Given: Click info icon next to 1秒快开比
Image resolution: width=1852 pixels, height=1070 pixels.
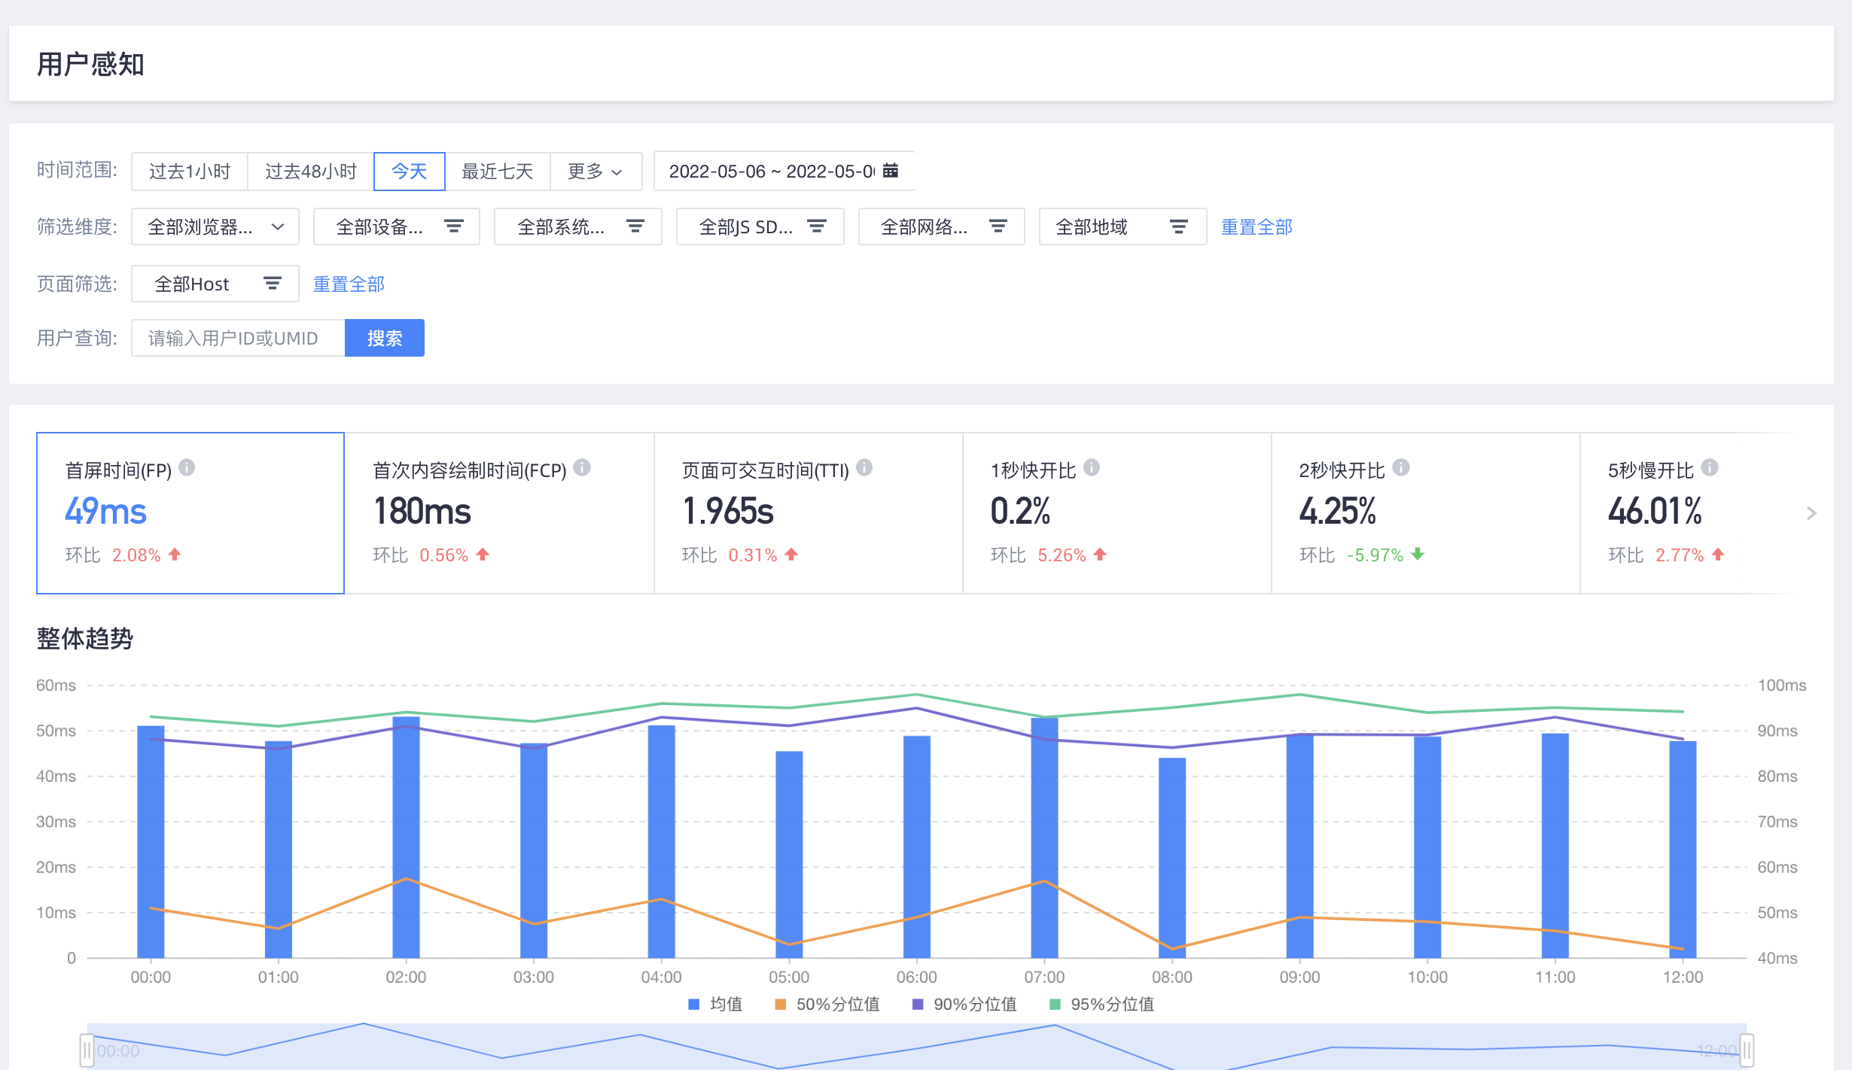Looking at the screenshot, I should point(1092,468).
